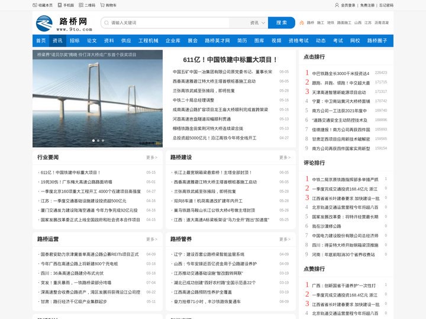Expand 更多 for 路桥建设
The height and width of the screenshot is (319, 426).
(x=285, y=157)
